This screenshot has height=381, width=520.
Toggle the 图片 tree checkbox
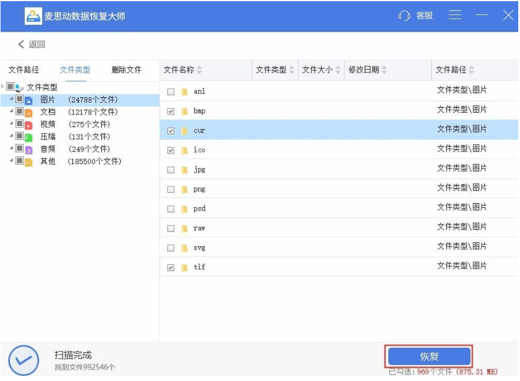pyautogui.click(x=20, y=99)
